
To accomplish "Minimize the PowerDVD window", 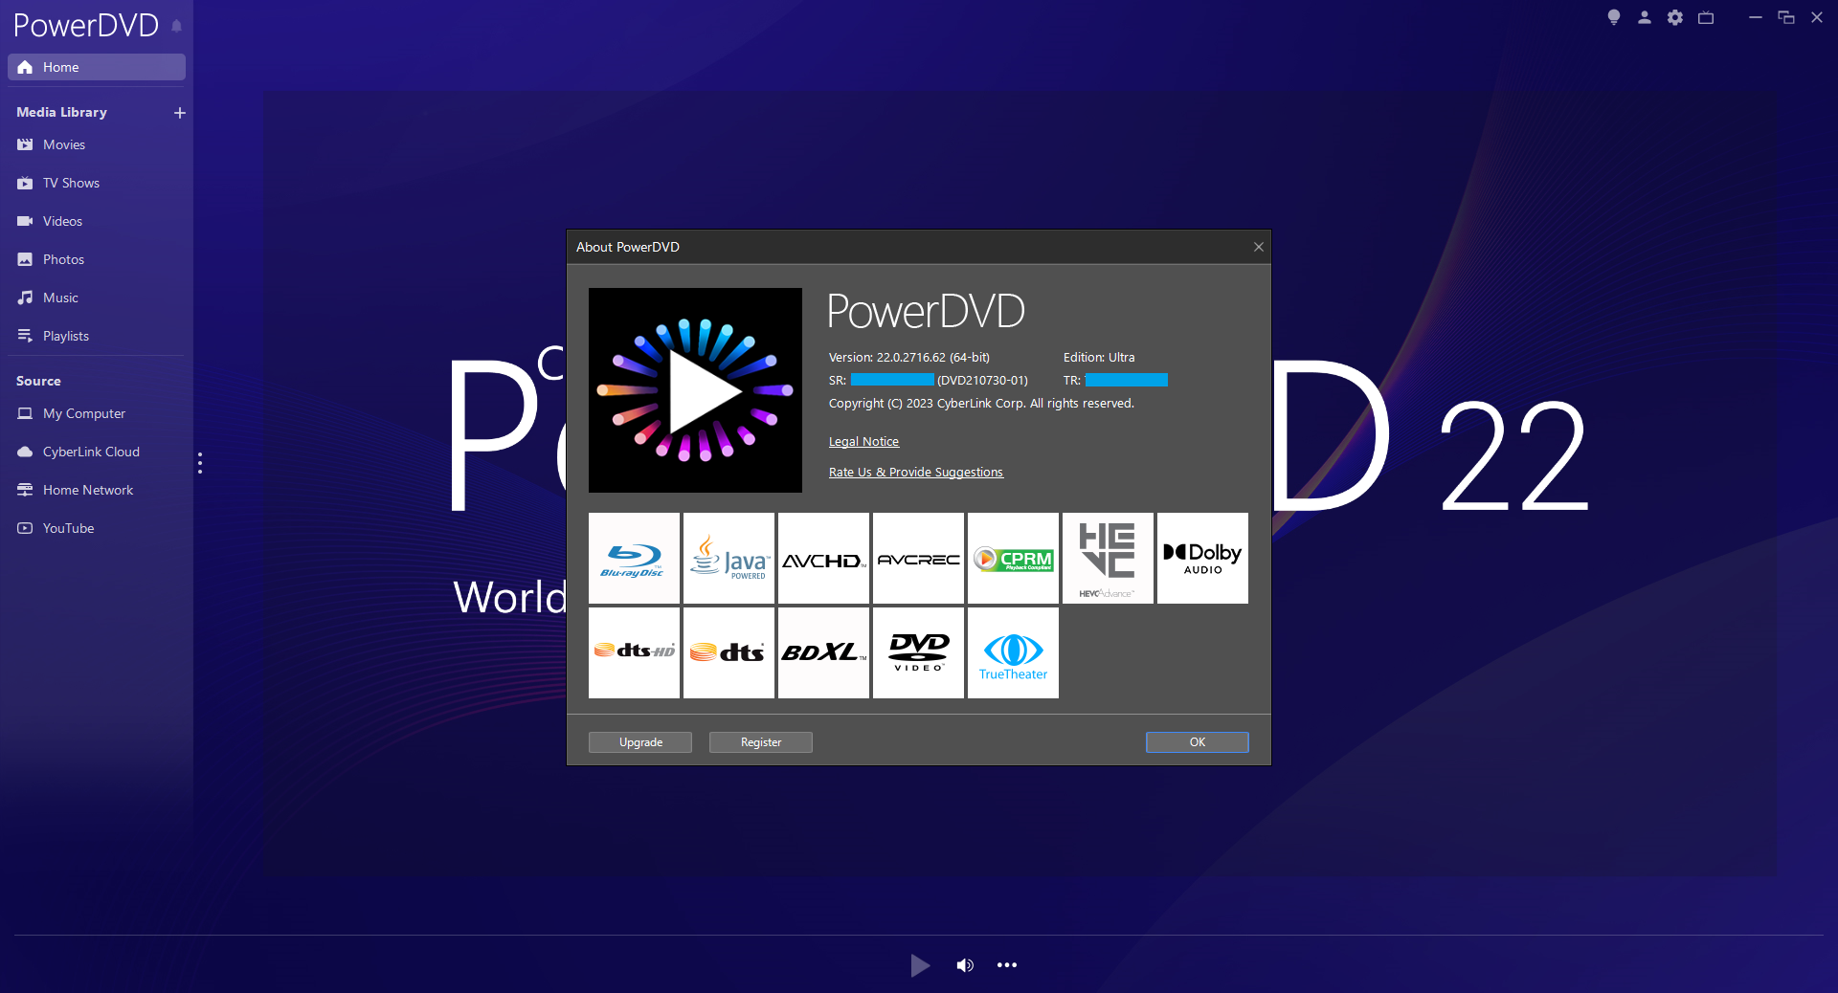I will point(1756,17).
